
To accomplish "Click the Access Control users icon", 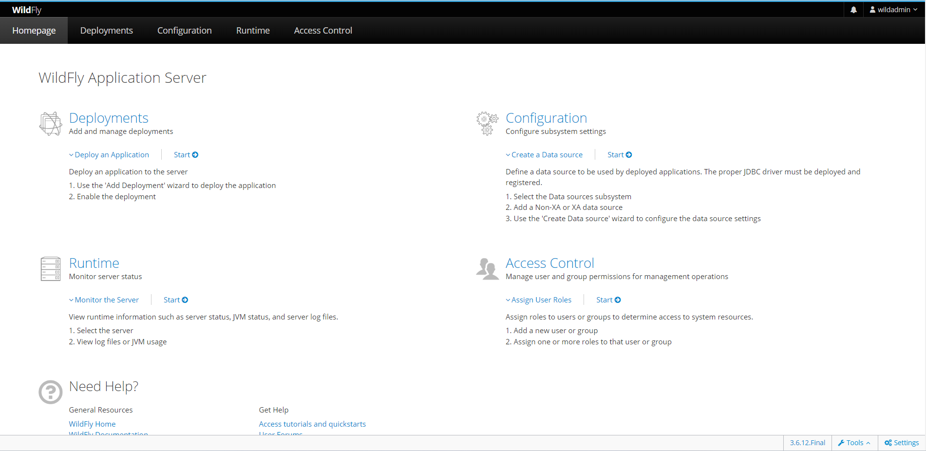I will (488, 269).
